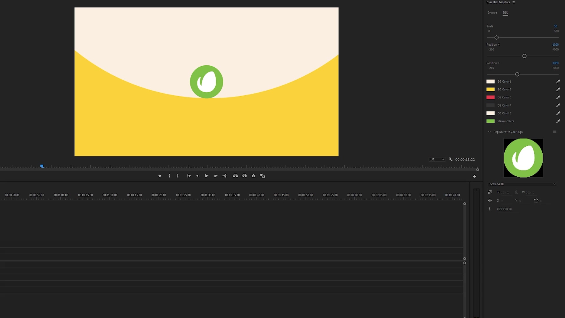Image resolution: width=565 pixels, height=318 pixels.
Task: Click the Position Y value 1080
Action: [556, 63]
